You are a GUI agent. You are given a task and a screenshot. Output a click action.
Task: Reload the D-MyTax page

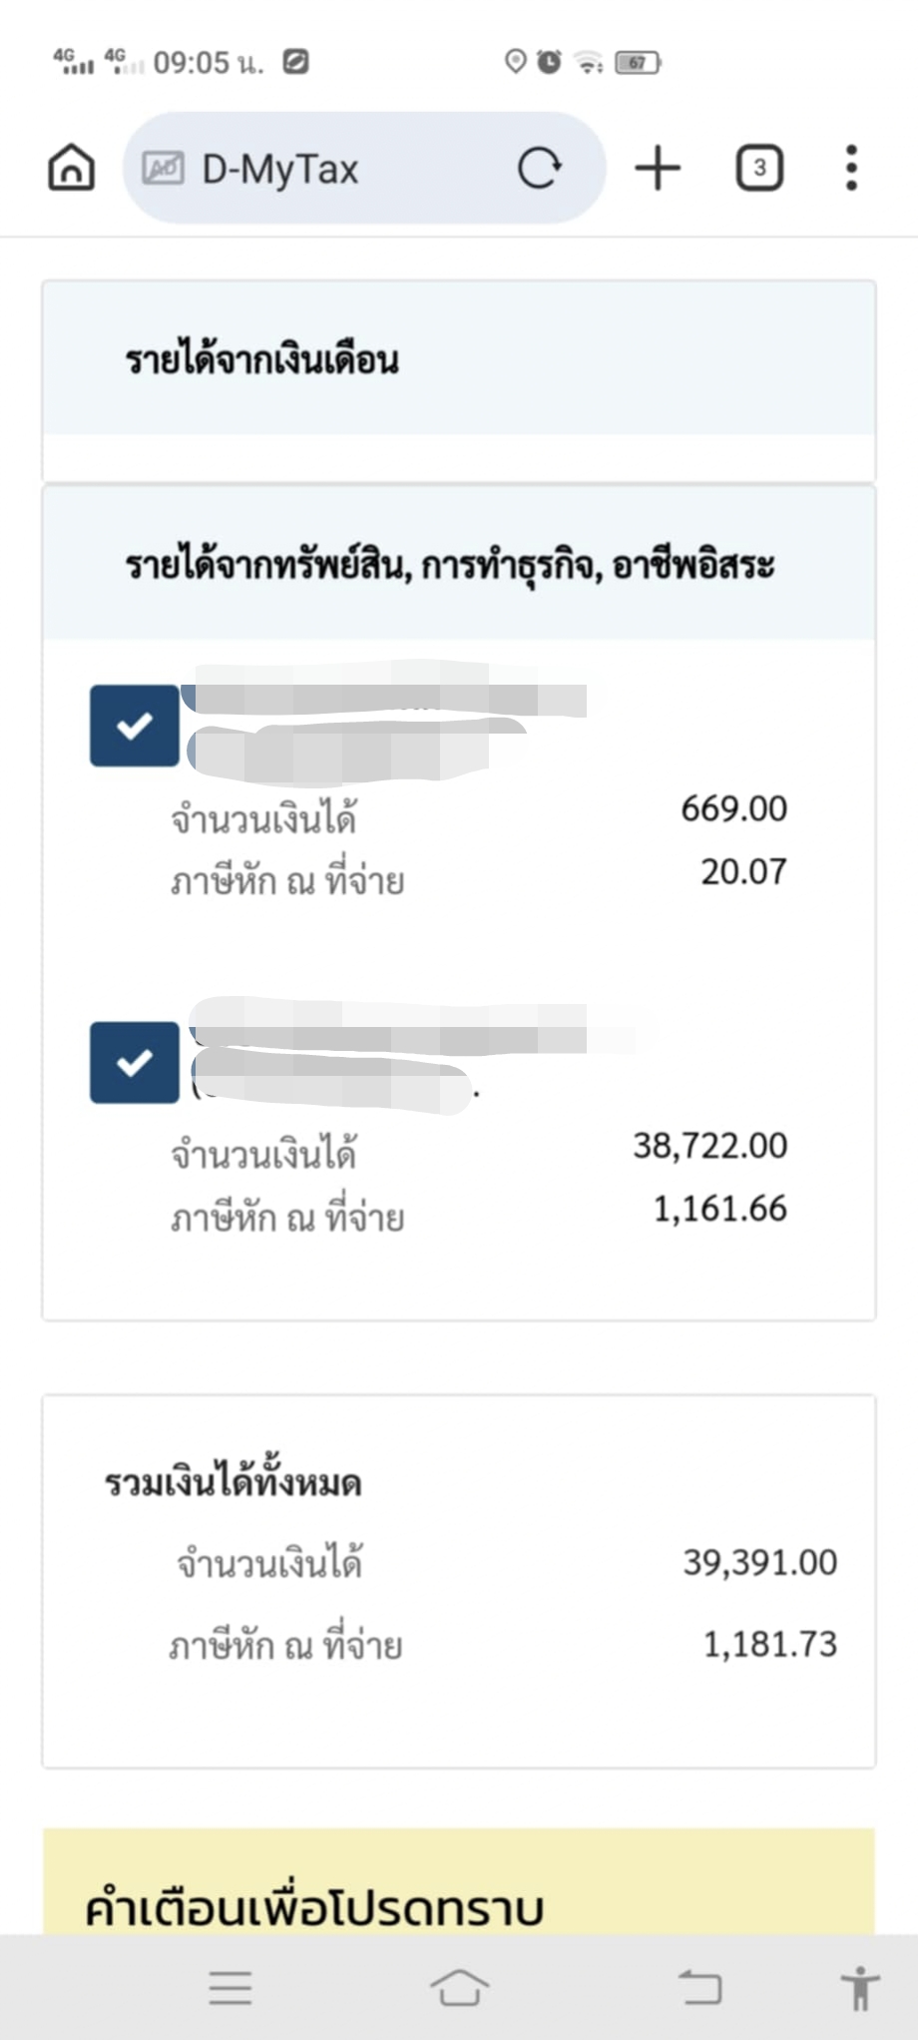(x=540, y=167)
